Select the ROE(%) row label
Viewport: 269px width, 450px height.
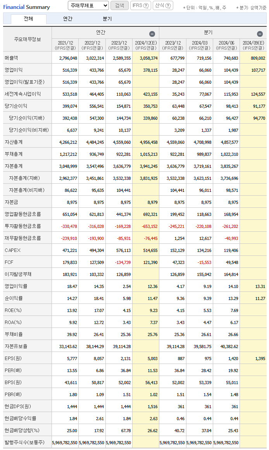(13, 310)
